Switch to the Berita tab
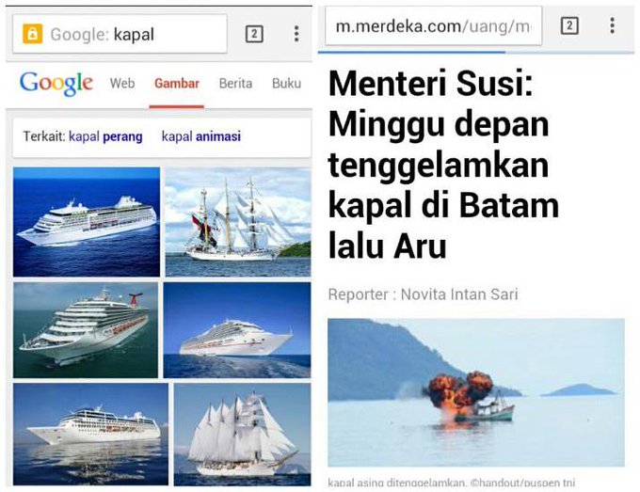This screenshot has height=492, width=640. pyautogui.click(x=235, y=84)
